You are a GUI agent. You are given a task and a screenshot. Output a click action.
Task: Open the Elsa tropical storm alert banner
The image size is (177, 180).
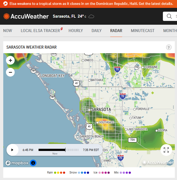point(88,4)
